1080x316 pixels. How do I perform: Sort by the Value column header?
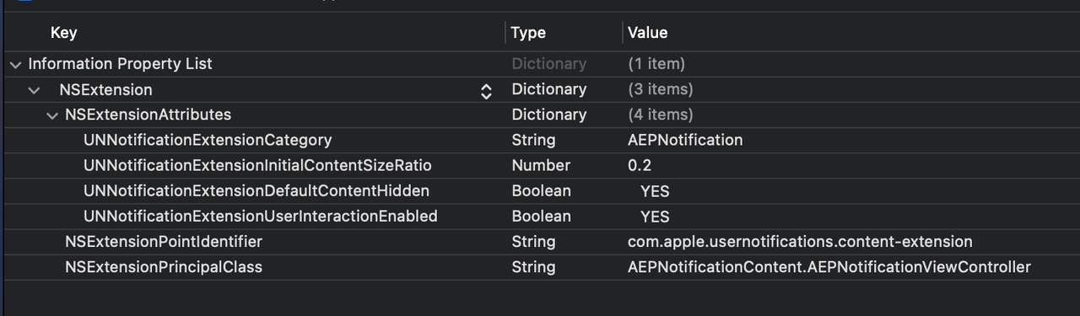(x=647, y=32)
